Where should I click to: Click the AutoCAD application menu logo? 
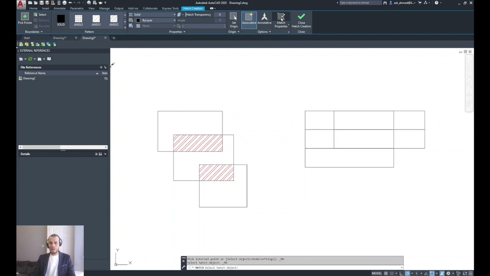click(x=21, y=5)
